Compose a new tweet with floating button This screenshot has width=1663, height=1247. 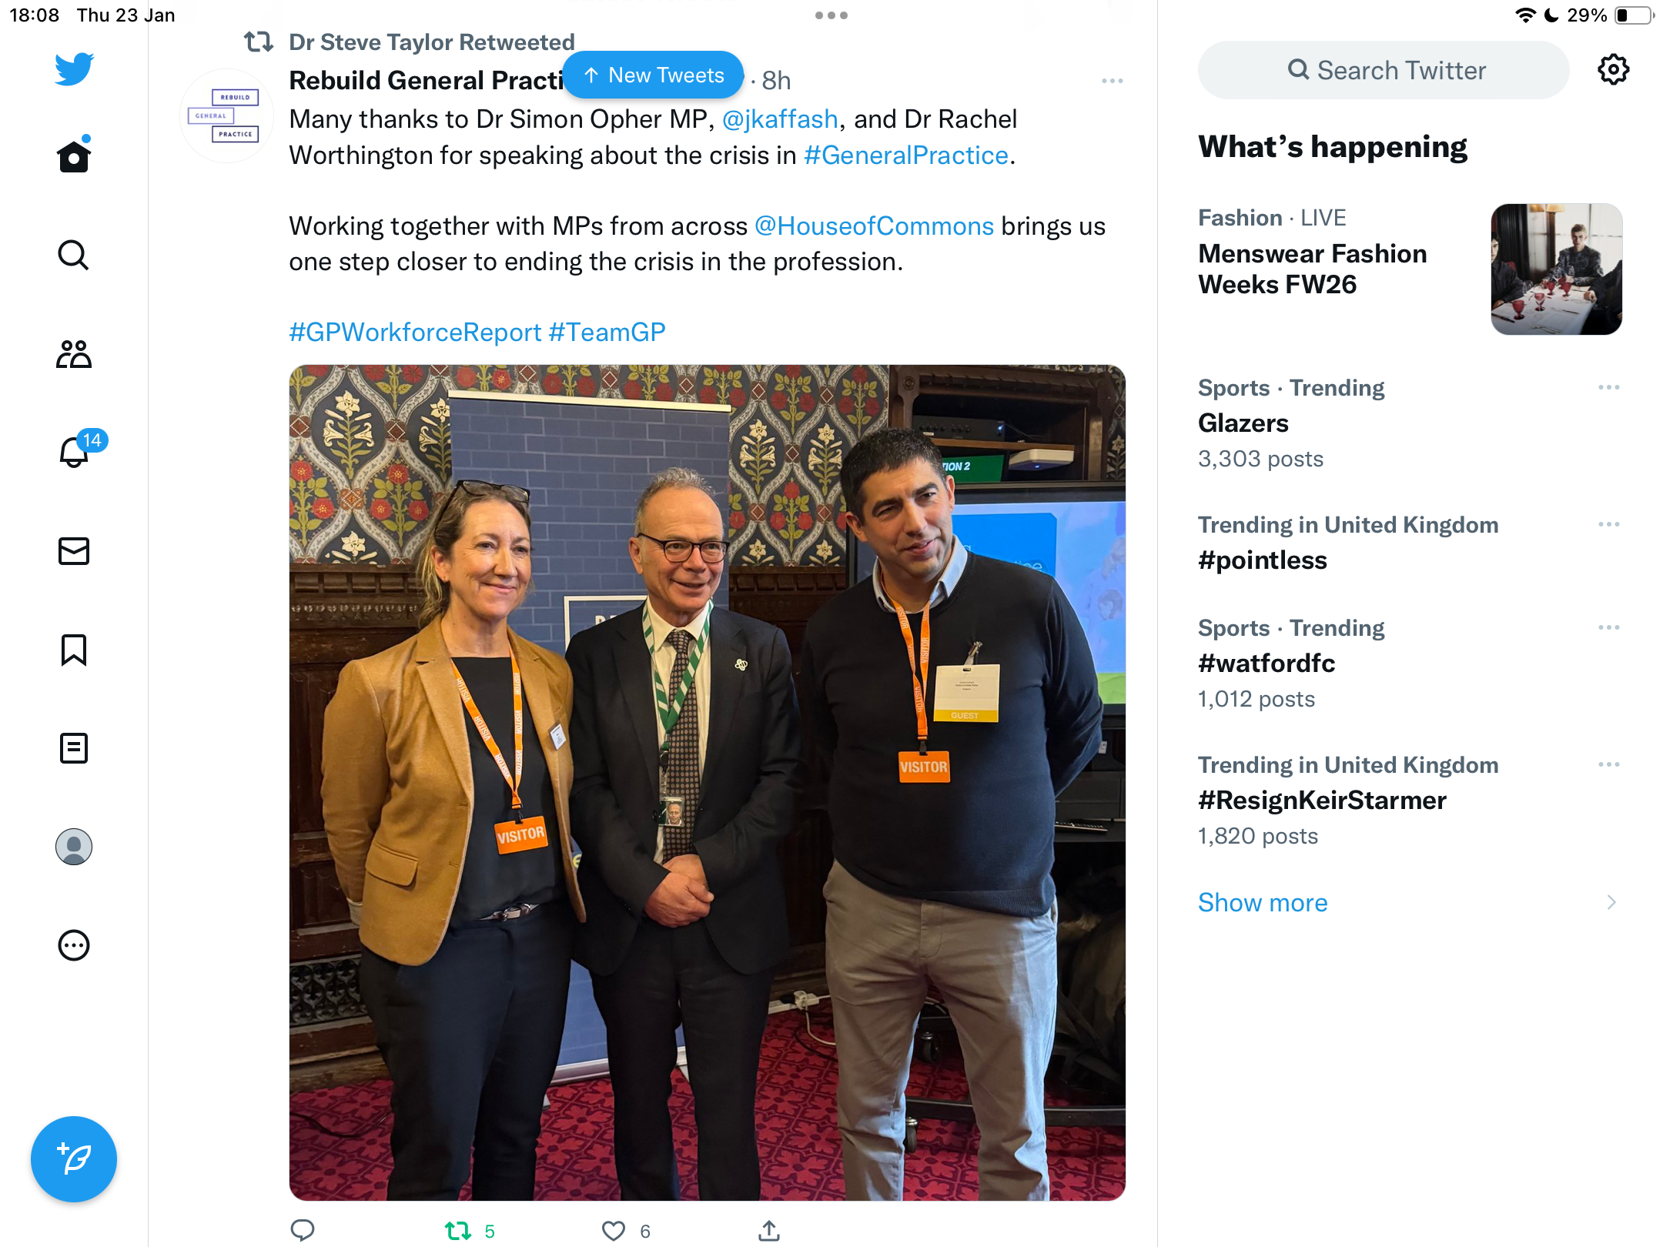click(x=74, y=1159)
